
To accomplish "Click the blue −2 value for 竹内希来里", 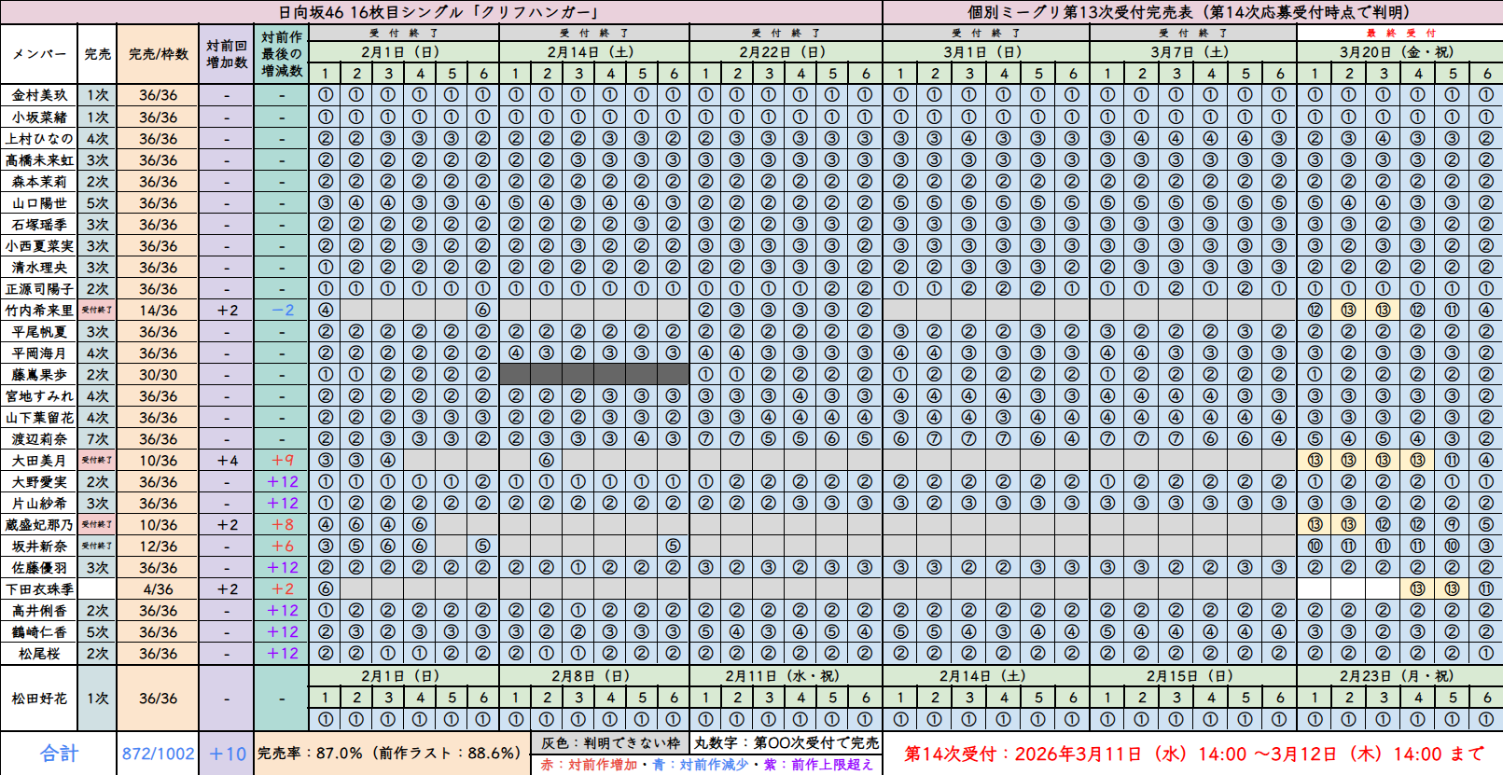I will tap(282, 311).
